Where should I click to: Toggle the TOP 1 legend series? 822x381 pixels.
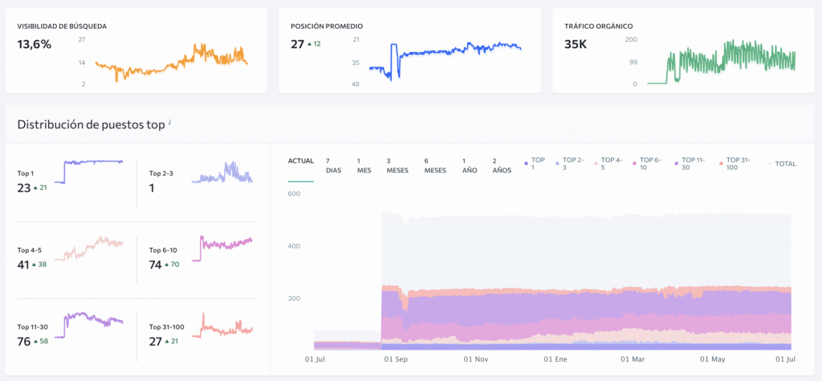coord(537,164)
